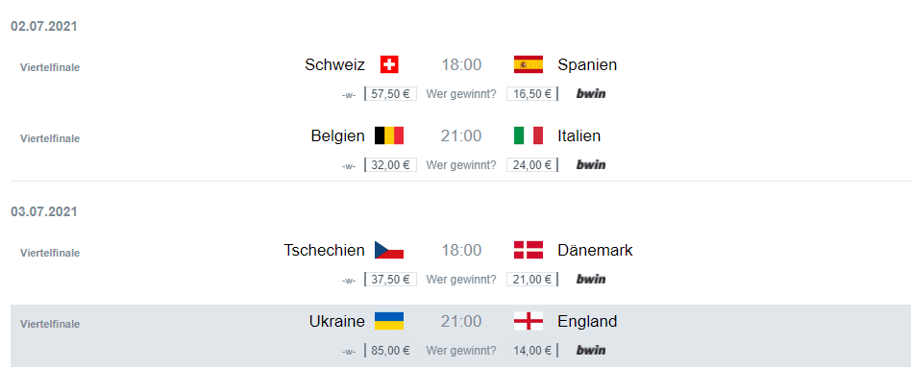Select the Ukraine vs England 21:00 kickoff
This screenshot has height=369, width=911.
461,321
